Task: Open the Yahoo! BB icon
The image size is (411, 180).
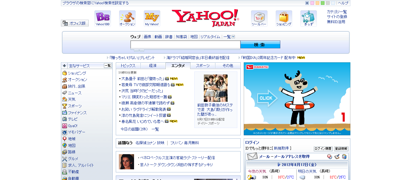Action: coord(103,19)
